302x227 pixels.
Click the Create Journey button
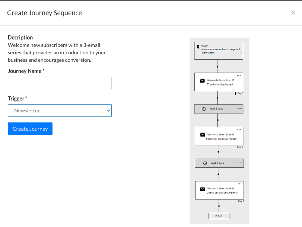(30, 128)
